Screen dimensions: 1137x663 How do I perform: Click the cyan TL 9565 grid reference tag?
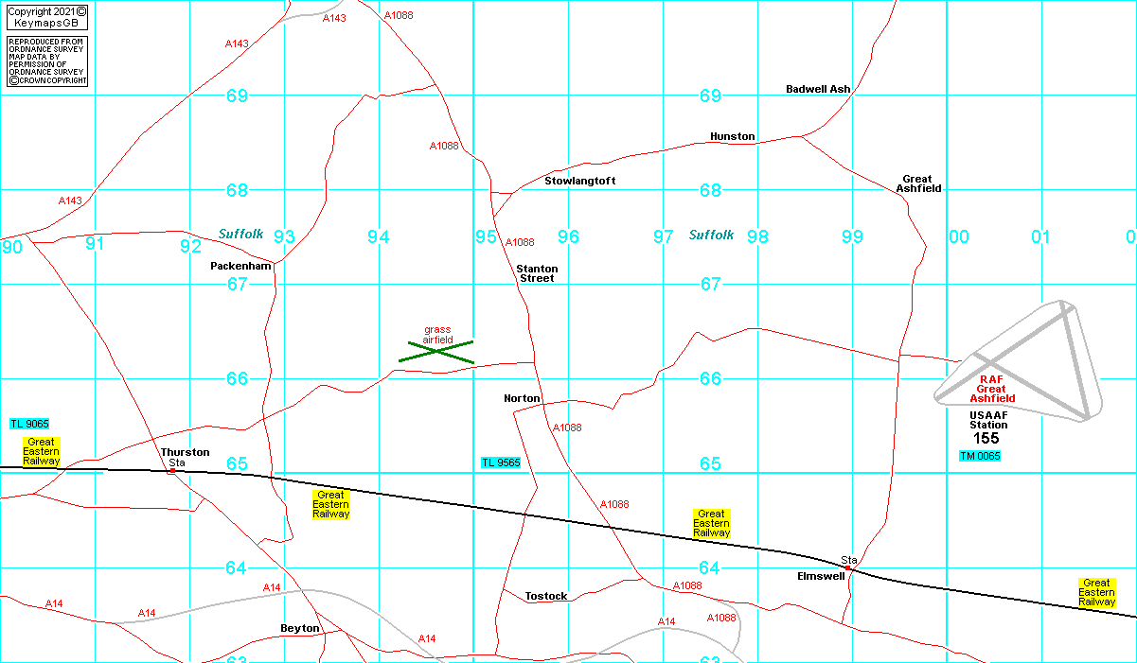(500, 462)
